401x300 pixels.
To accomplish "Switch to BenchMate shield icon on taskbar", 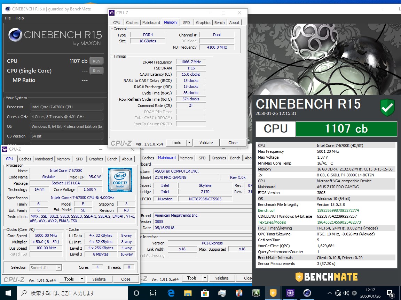I will click(273, 293).
